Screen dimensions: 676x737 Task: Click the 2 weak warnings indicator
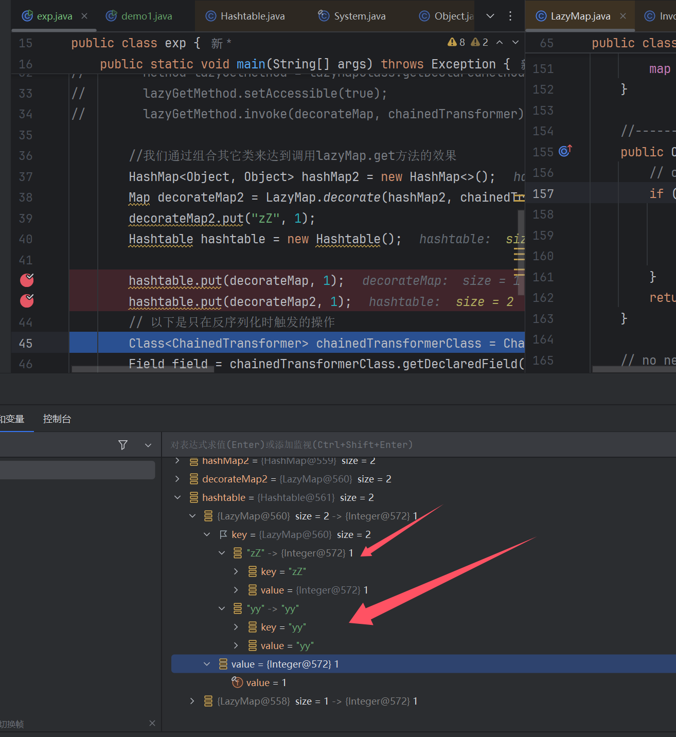[479, 42]
